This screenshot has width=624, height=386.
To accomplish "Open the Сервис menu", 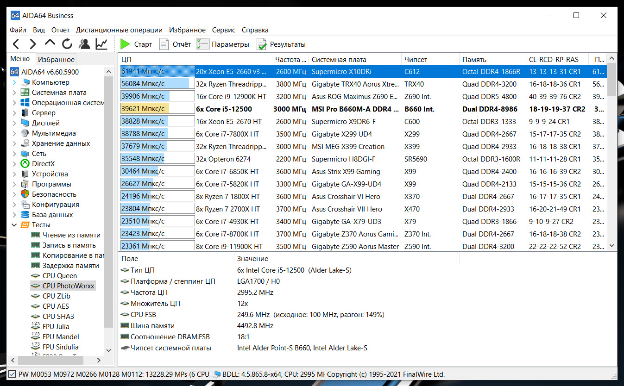I will [x=224, y=30].
